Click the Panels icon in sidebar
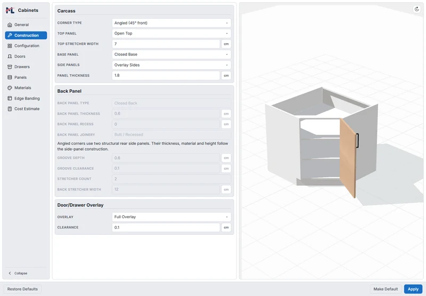 pyautogui.click(x=10, y=77)
